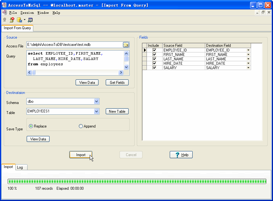Click View Data button under Save Type
Image resolution: width=273 pixels, height=201 pixels.
coord(38,139)
